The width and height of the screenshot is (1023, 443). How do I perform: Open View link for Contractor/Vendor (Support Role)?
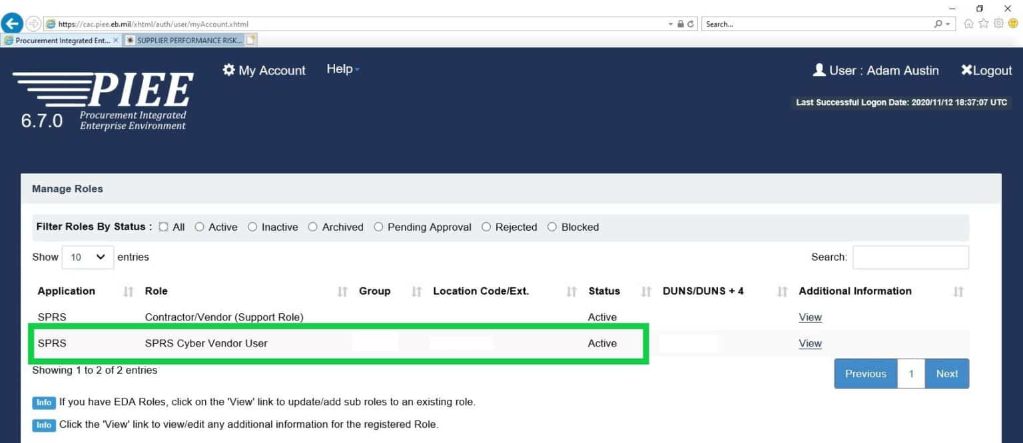[811, 317]
